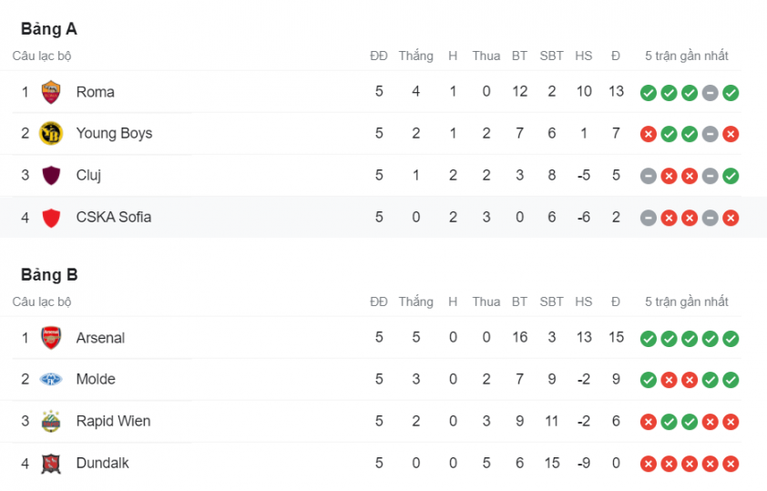Click the Cluj shield icon
Screen dimensions: 767x491
click(x=51, y=175)
